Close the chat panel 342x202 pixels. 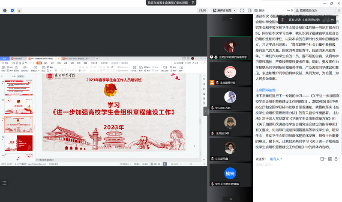[292, 10]
